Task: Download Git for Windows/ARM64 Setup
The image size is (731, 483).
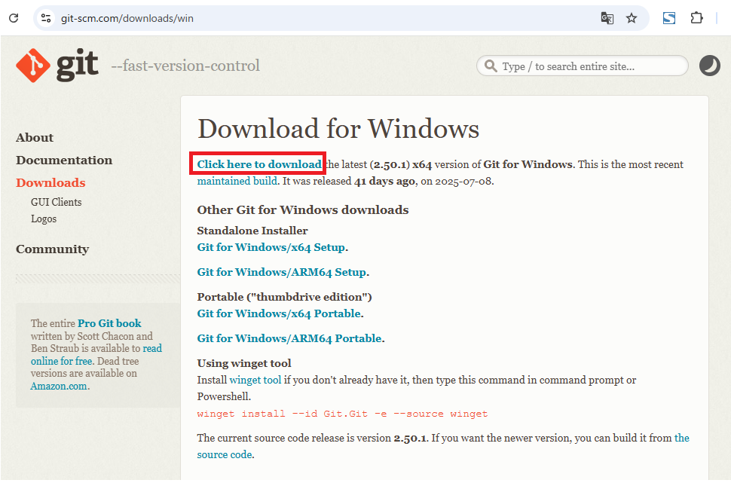Action: (x=282, y=272)
